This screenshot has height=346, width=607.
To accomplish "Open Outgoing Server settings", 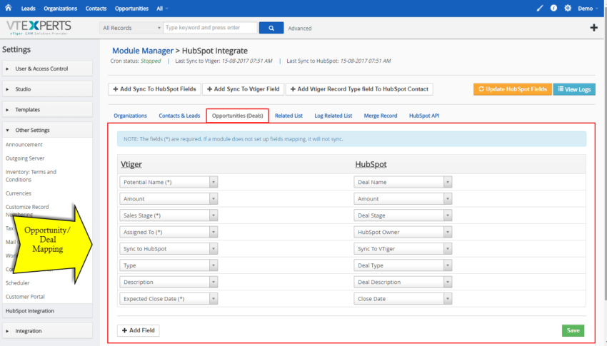I will tap(25, 158).
